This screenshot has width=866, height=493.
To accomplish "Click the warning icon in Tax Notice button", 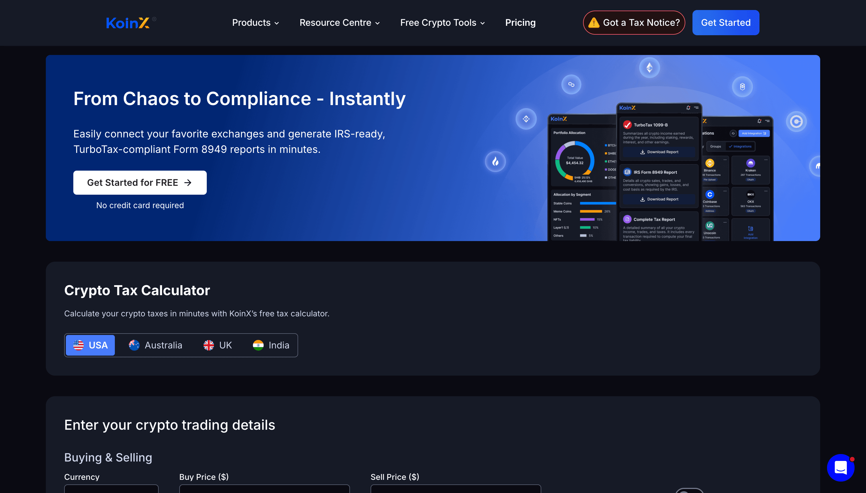I will pos(594,23).
